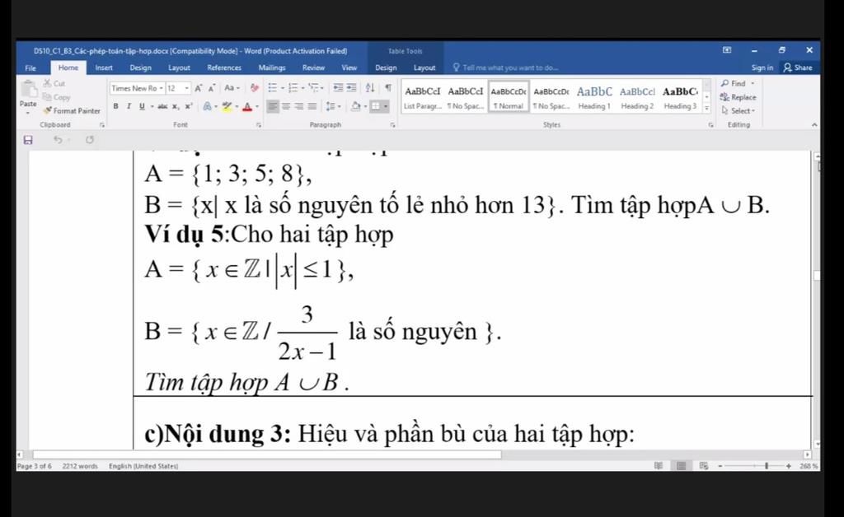Open the File tab
The image size is (844, 517).
click(30, 68)
